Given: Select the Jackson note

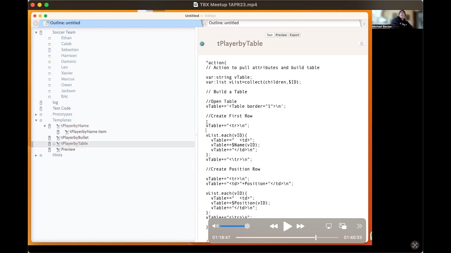Looking at the screenshot, I should click(x=68, y=91).
